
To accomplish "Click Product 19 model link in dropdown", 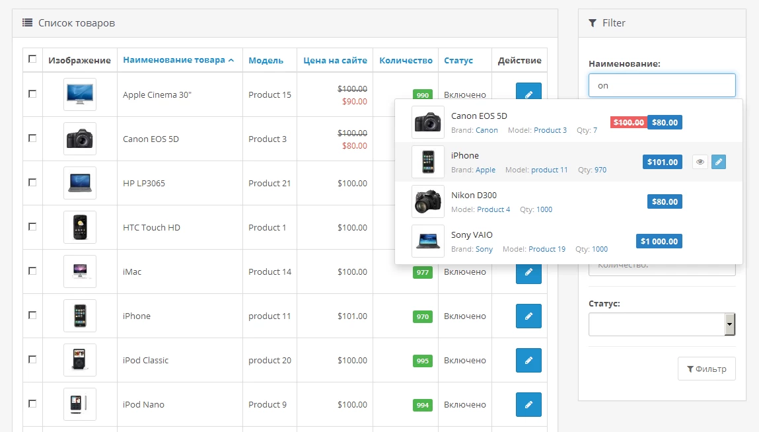I will tap(547, 250).
